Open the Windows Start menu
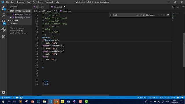Viewport: 185px width, 104px height. [3, 101]
